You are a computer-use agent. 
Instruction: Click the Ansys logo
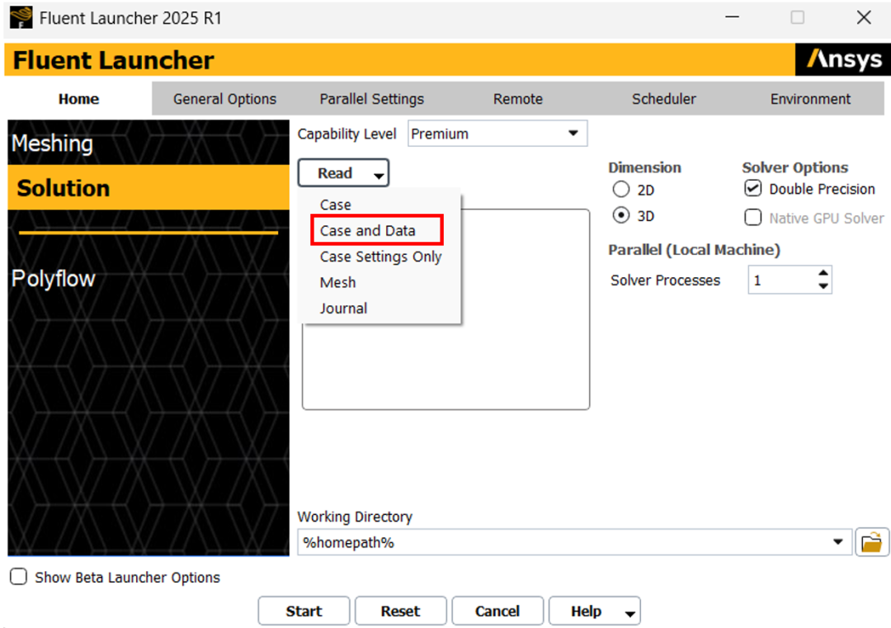(844, 59)
